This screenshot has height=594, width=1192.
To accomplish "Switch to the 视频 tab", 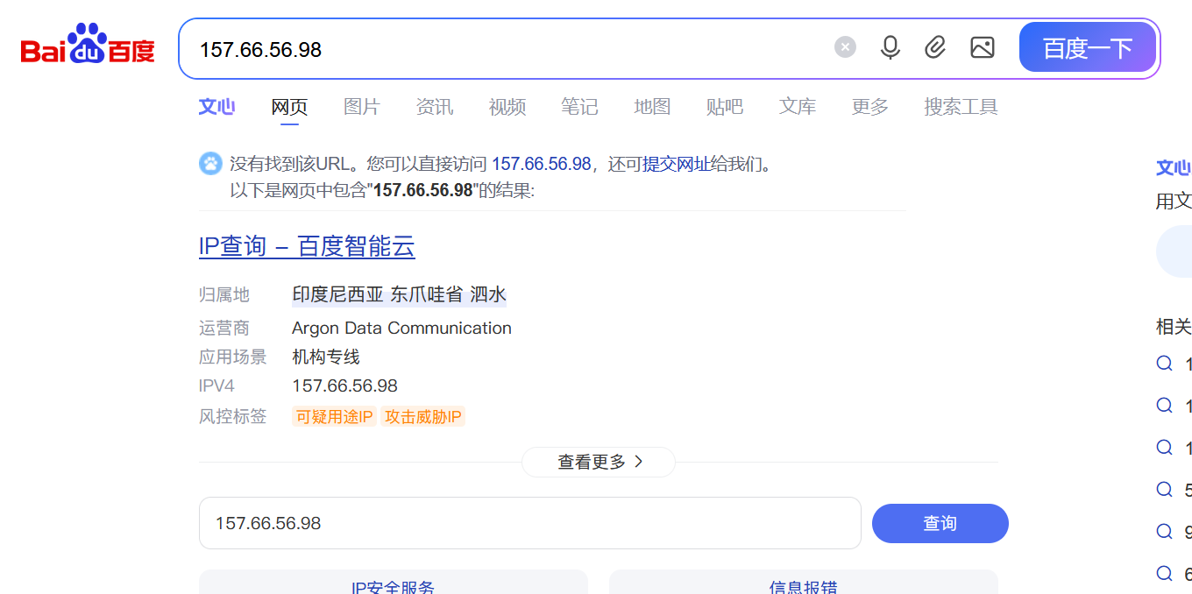I will pos(507,106).
